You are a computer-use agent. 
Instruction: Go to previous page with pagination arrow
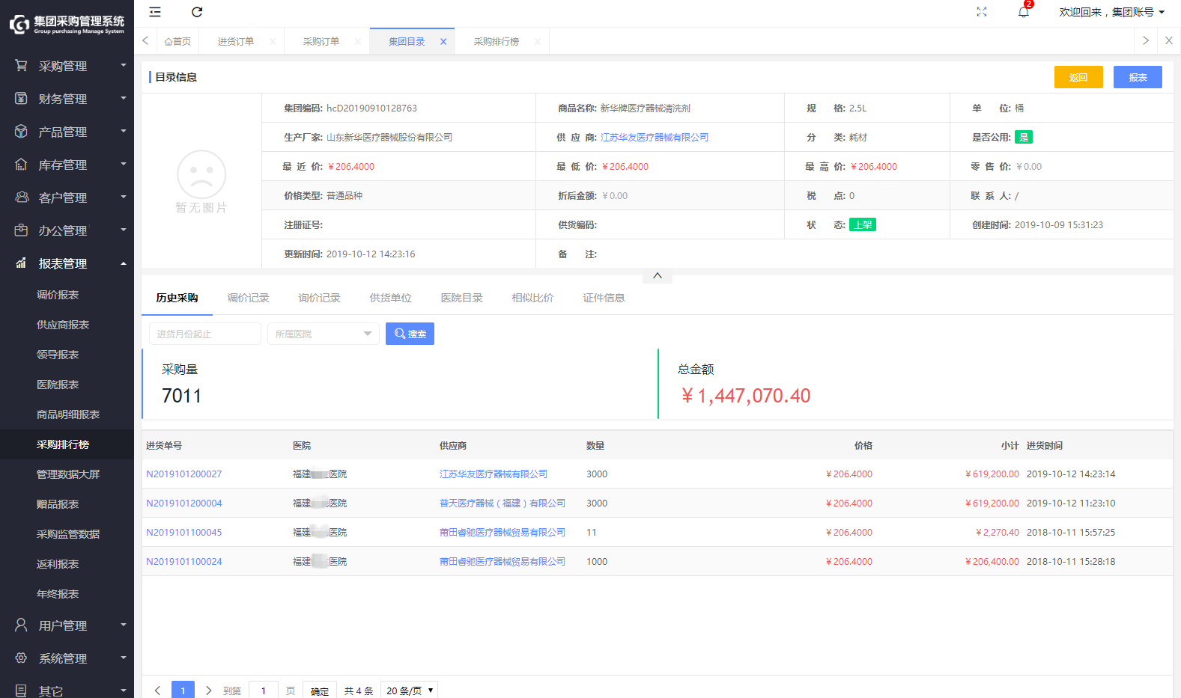click(157, 691)
